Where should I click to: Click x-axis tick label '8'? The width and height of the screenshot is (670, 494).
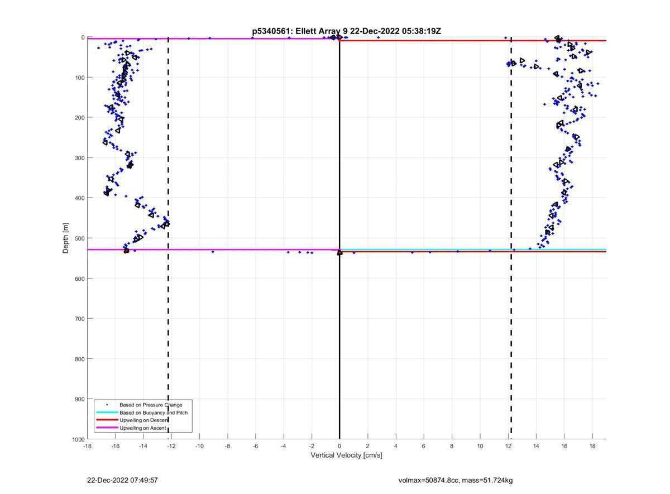coord(452,446)
